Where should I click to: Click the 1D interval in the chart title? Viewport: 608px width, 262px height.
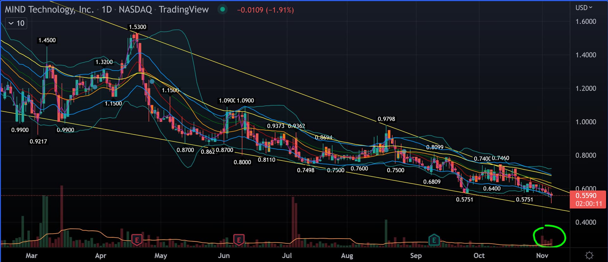pos(107,10)
